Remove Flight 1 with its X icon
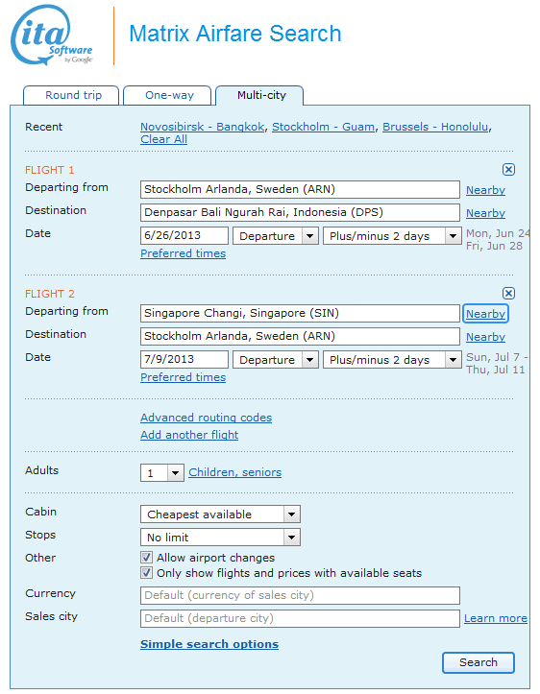 pos(508,169)
